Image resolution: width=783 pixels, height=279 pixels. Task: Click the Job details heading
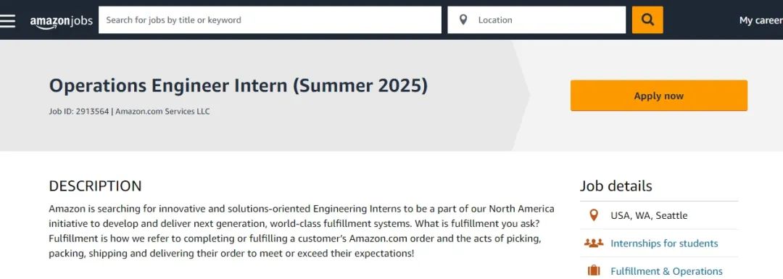point(616,186)
